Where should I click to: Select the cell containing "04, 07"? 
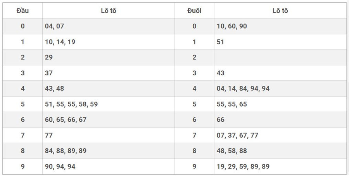(54, 26)
